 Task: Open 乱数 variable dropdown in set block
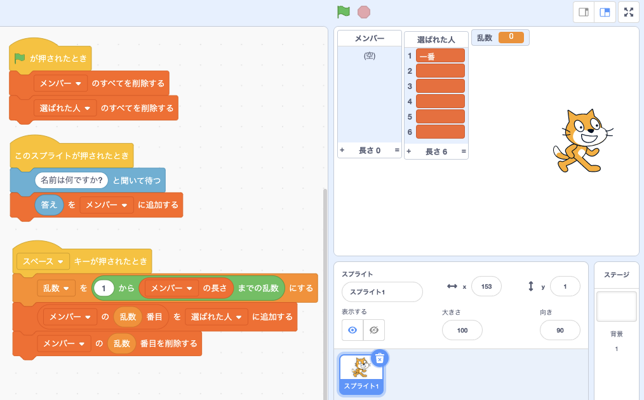(56, 288)
